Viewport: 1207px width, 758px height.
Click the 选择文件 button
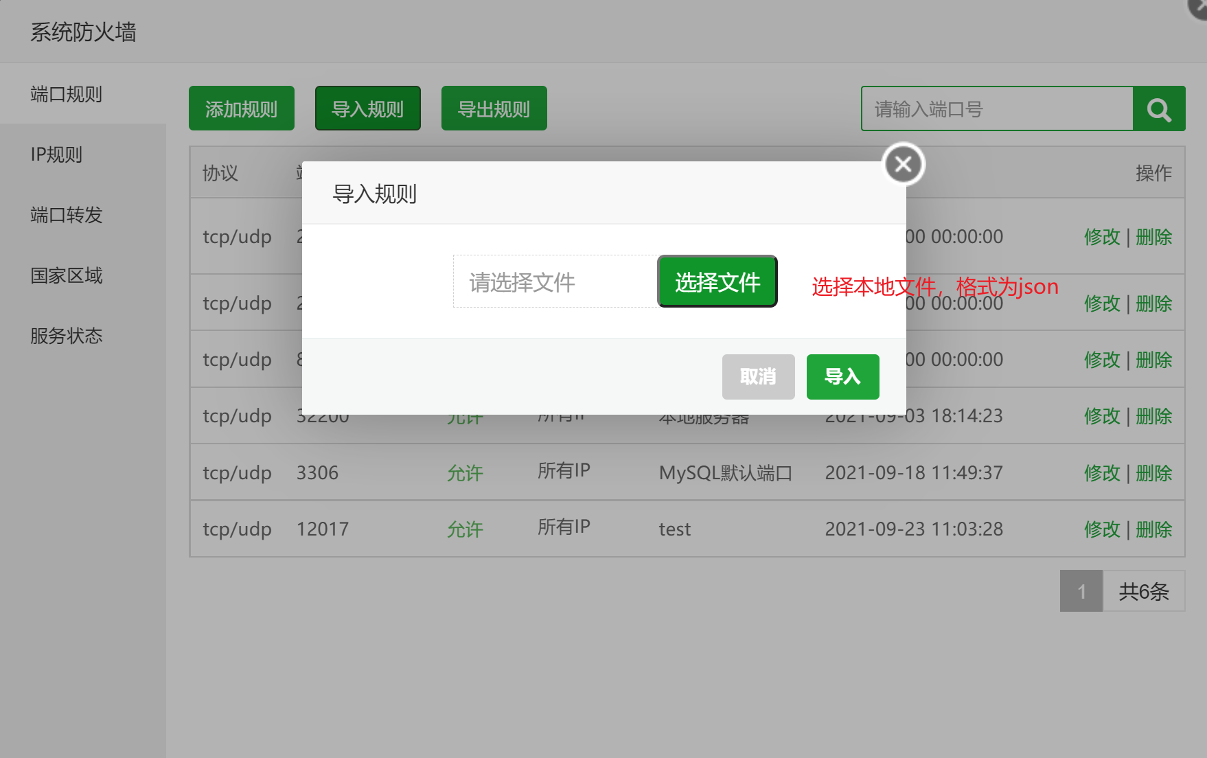click(717, 282)
